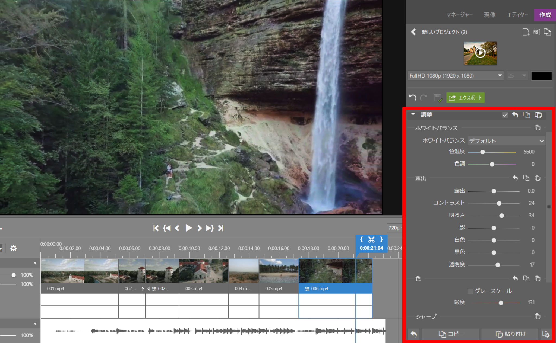Switch to the エディター tab
This screenshot has width=556, height=343.
[517, 15]
